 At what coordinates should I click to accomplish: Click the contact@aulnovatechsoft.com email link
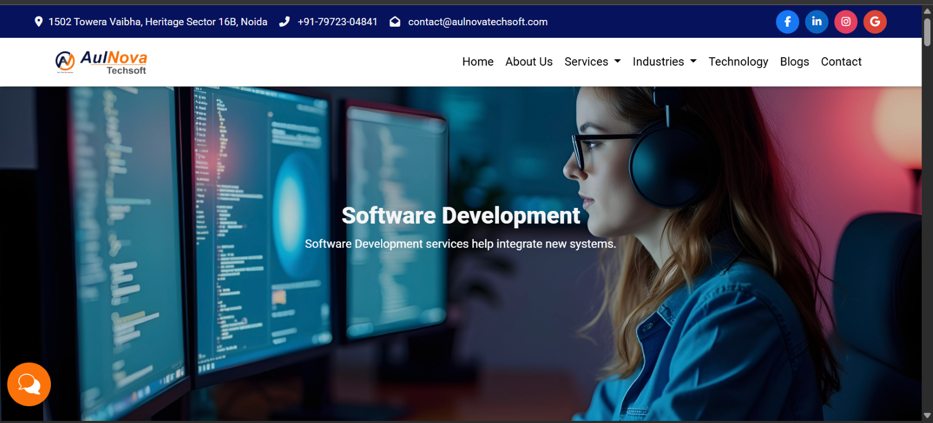coord(478,22)
